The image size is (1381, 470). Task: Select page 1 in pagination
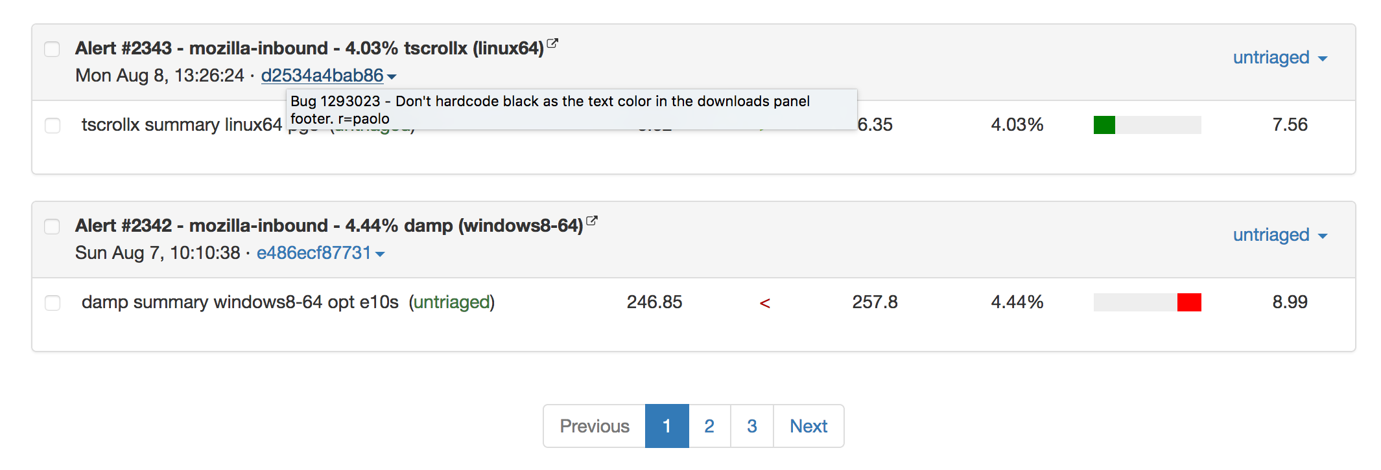coord(667,426)
